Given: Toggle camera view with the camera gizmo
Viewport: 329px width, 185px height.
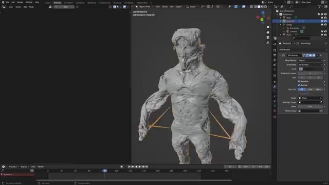Looking at the screenshot, I should [268, 38].
